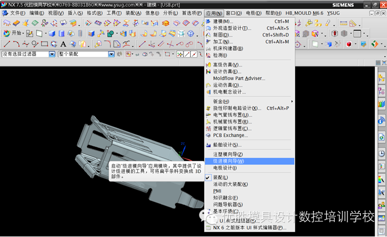Click the Measure Distance ruler icon
Image resolution: width=387 pixels, height=237 pixels.
[343, 23]
